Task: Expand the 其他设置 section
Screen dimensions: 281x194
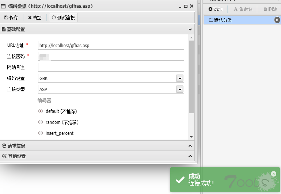Action: click(x=190, y=156)
